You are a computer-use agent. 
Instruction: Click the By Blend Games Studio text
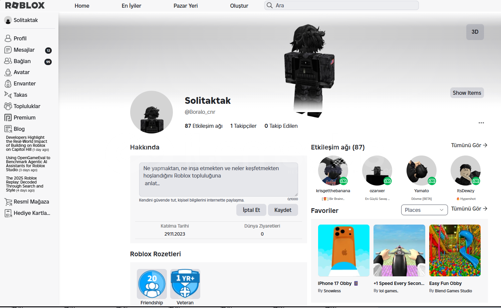451,291
